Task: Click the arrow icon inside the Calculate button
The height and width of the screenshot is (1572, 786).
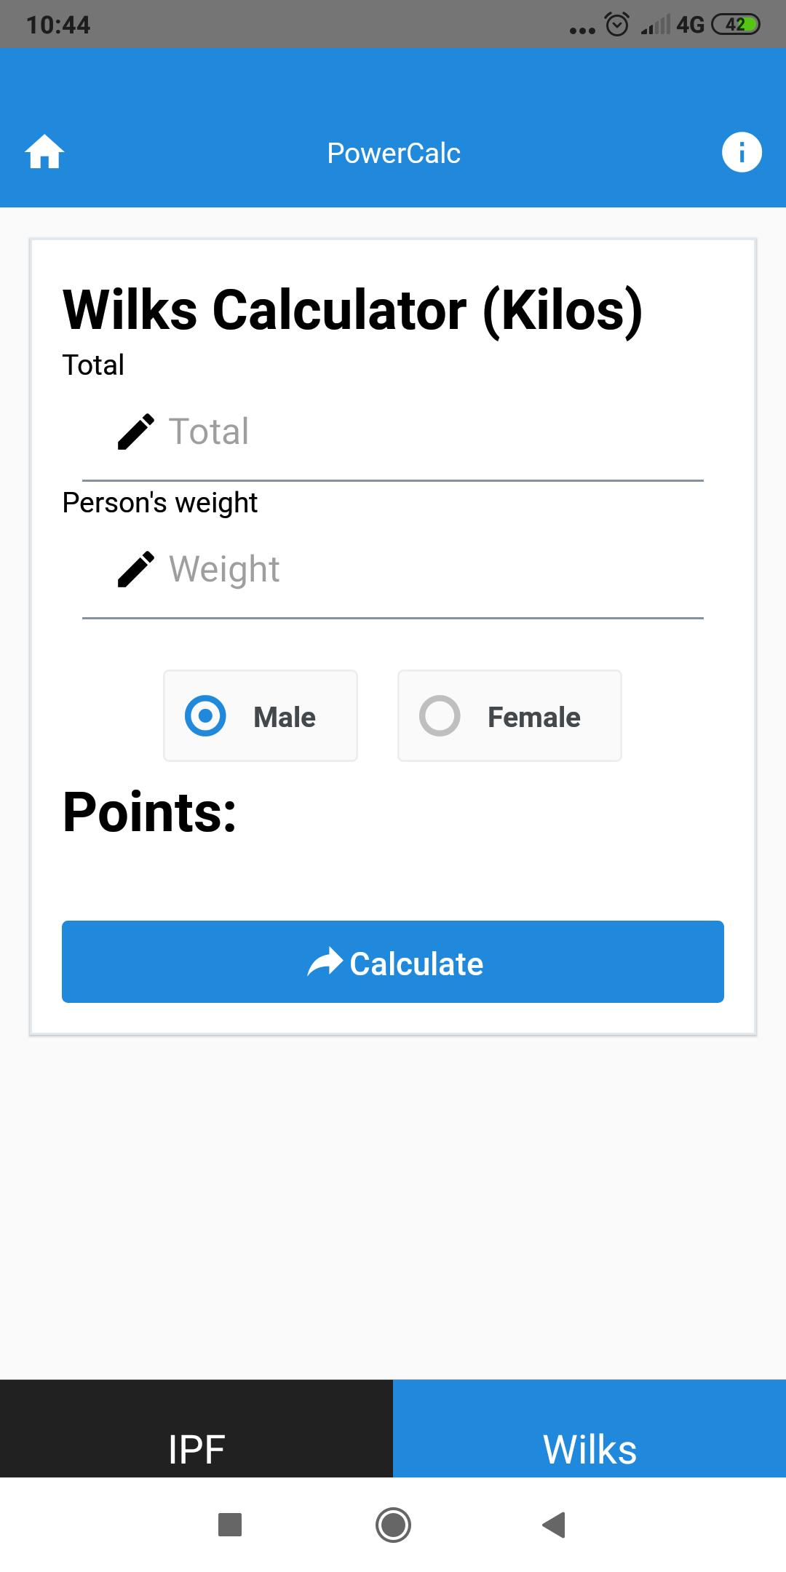Action: coord(325,961)
